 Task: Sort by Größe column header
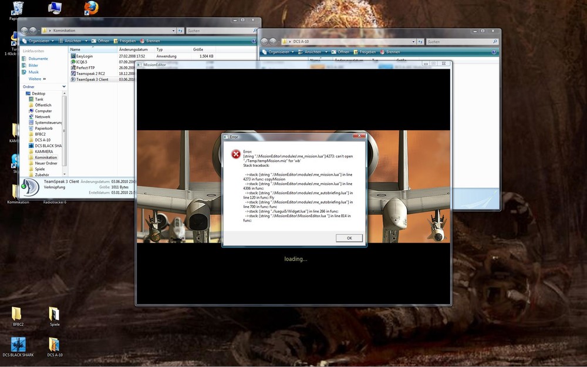203,49
